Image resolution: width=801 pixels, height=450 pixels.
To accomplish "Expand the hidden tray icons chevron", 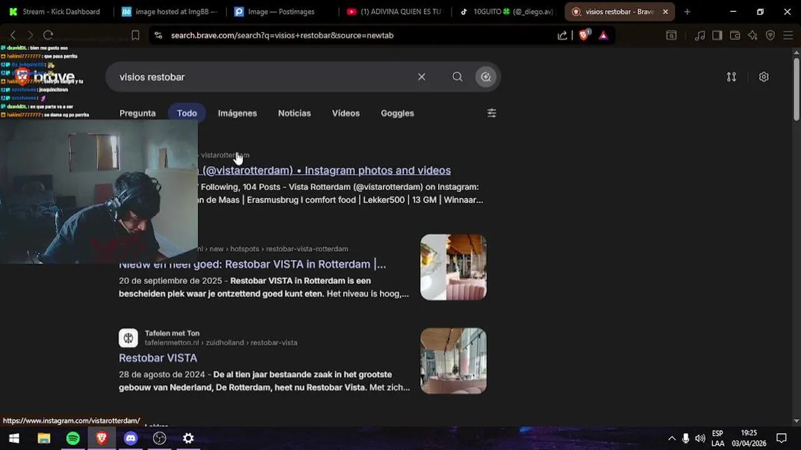I will 671,438.
